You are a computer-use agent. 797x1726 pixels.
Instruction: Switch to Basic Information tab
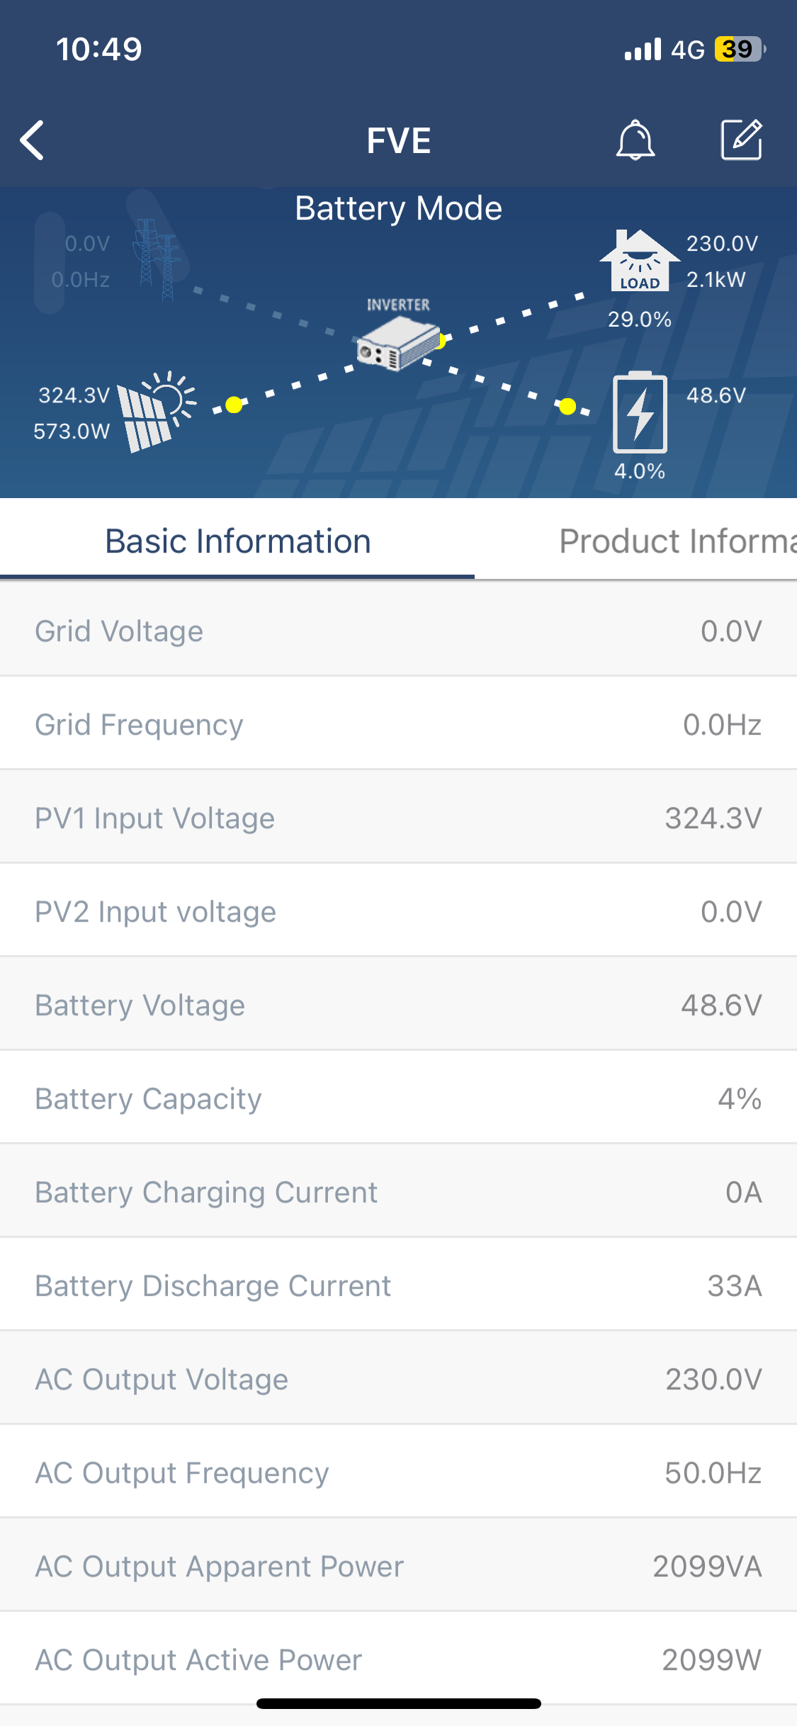237,541
